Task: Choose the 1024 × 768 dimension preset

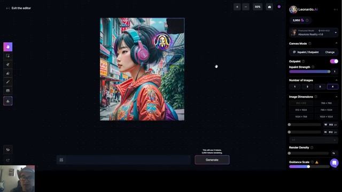Action: click(x=301, y=117)
